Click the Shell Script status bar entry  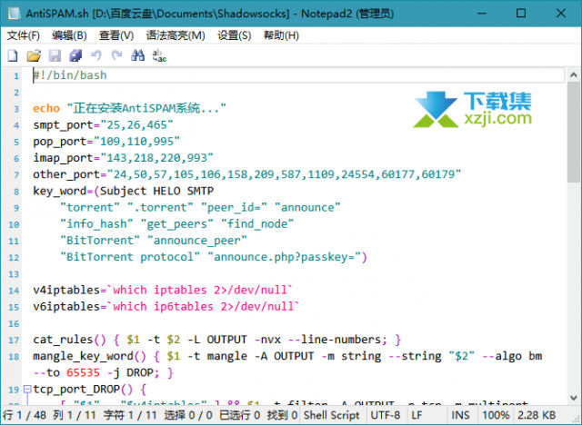[x=331, y=415]
